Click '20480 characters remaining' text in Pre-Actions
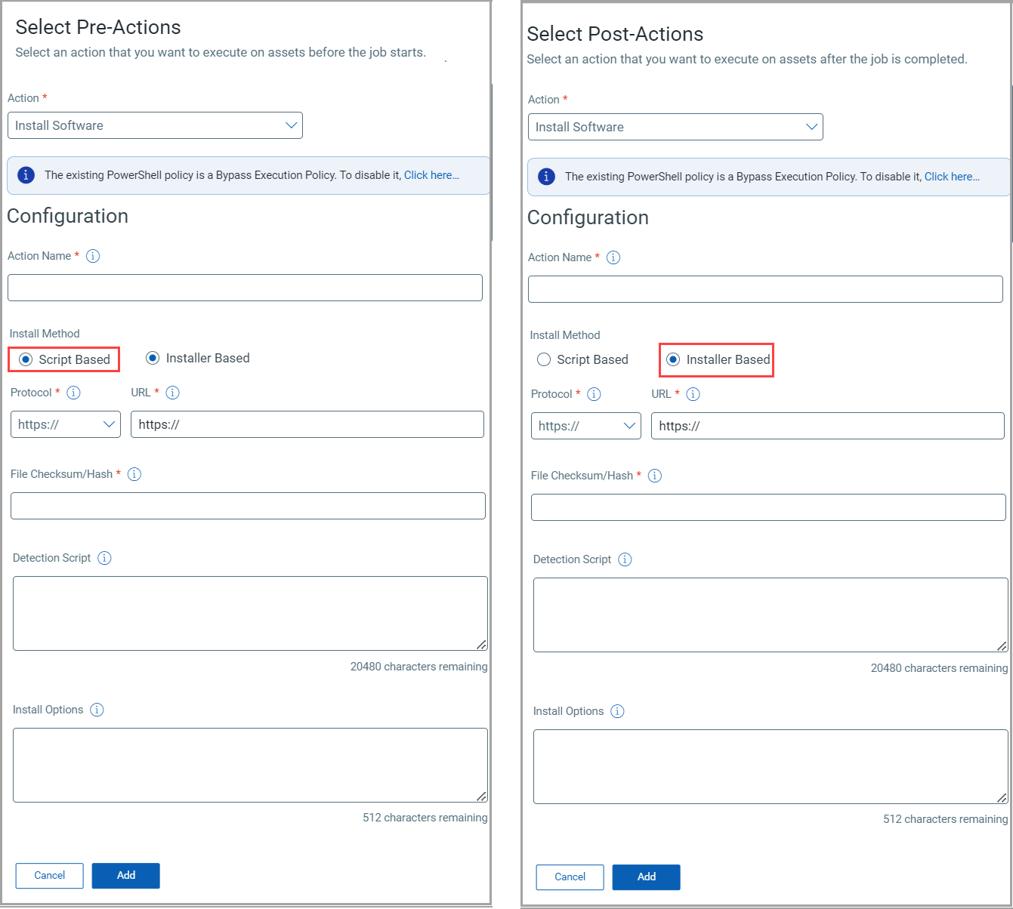1013x909 pixels. coord(419,667)
